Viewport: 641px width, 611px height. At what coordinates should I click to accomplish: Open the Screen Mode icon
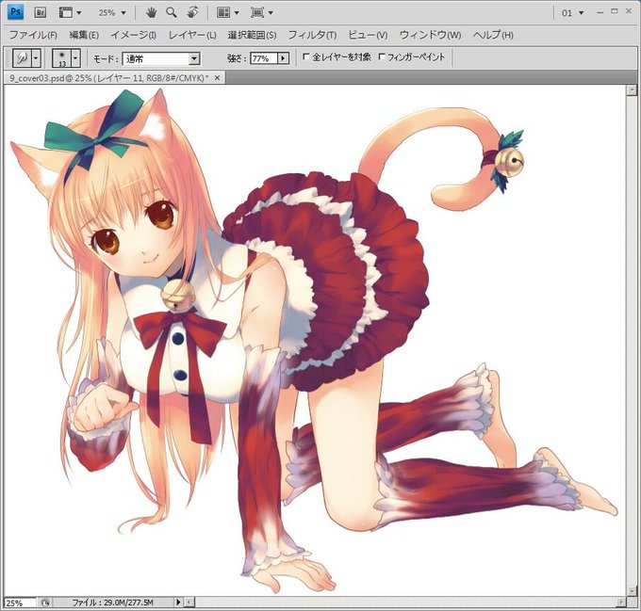click(257, 12)
